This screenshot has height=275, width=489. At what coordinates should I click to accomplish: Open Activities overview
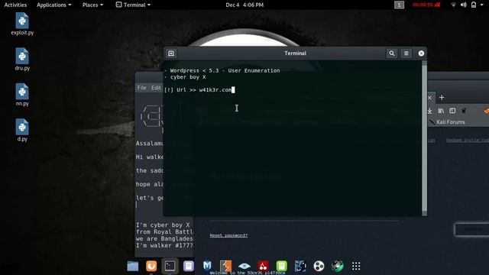click(x=15, y=5)
